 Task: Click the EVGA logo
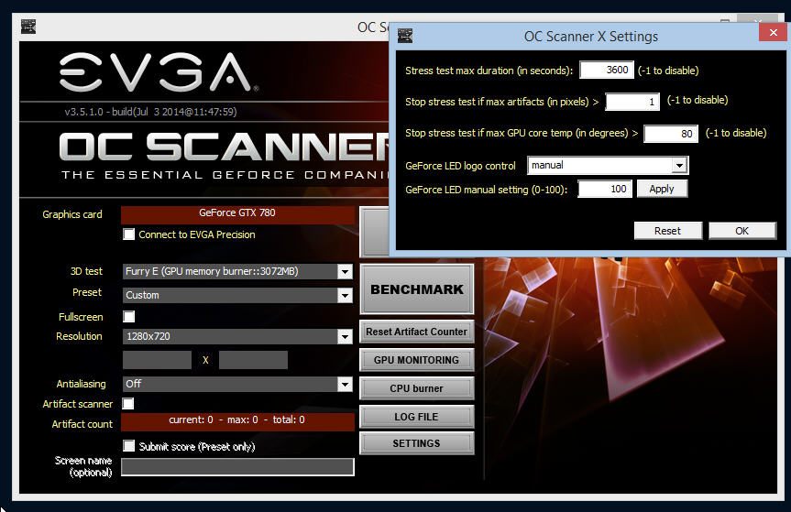159,72
